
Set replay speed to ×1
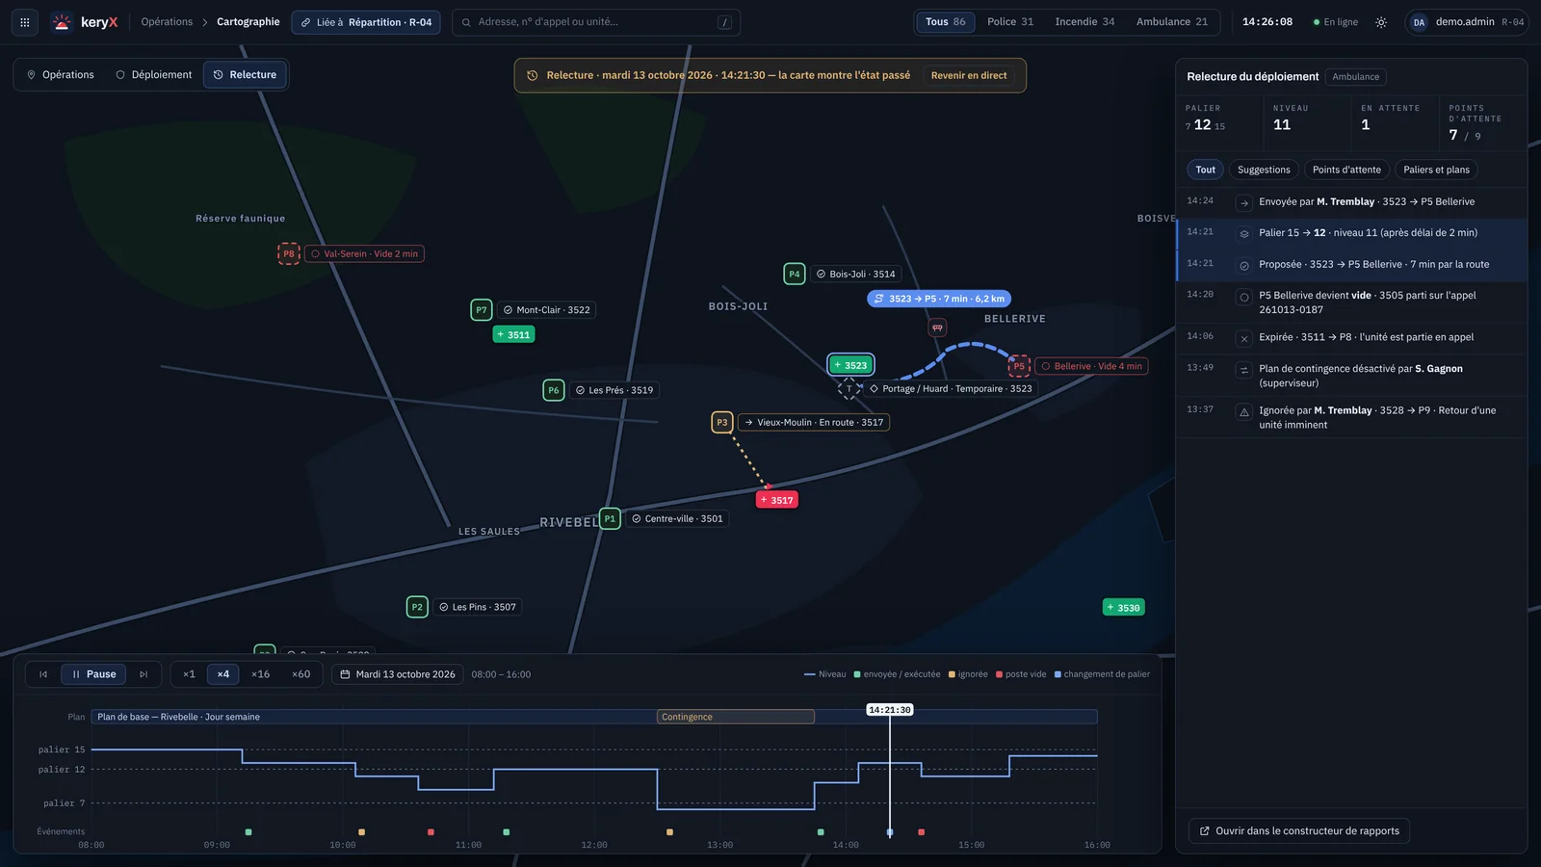point(189,674)
